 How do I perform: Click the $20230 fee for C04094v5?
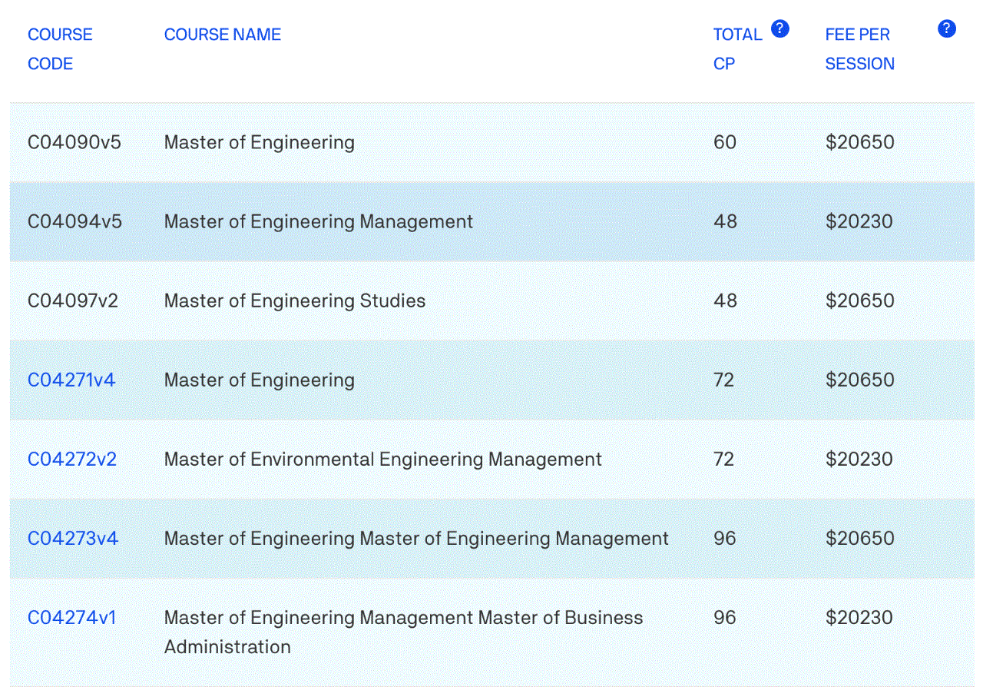click(x=859, y=221)
